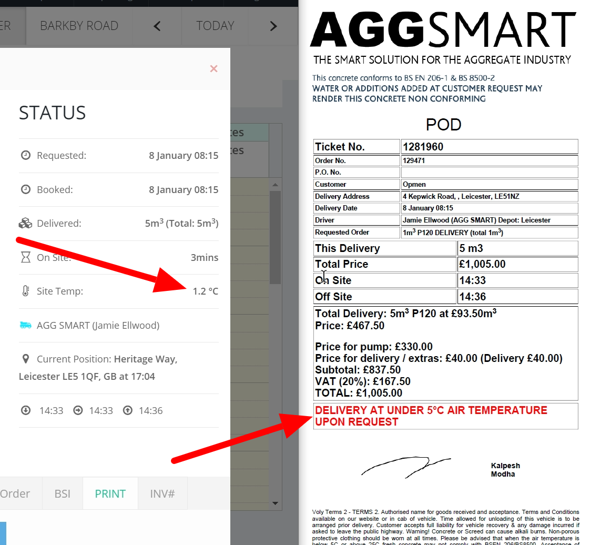Click the Subtotal: £837.50 line

pyautogui.click(x=358, y=370)
